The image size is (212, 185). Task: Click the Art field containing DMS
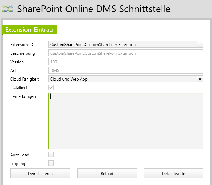125,71
